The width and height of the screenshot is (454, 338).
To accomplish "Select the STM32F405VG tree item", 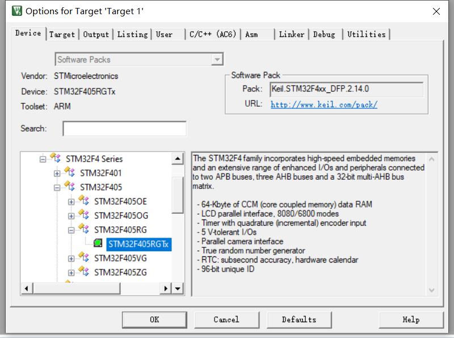I will tap(120, 258).
